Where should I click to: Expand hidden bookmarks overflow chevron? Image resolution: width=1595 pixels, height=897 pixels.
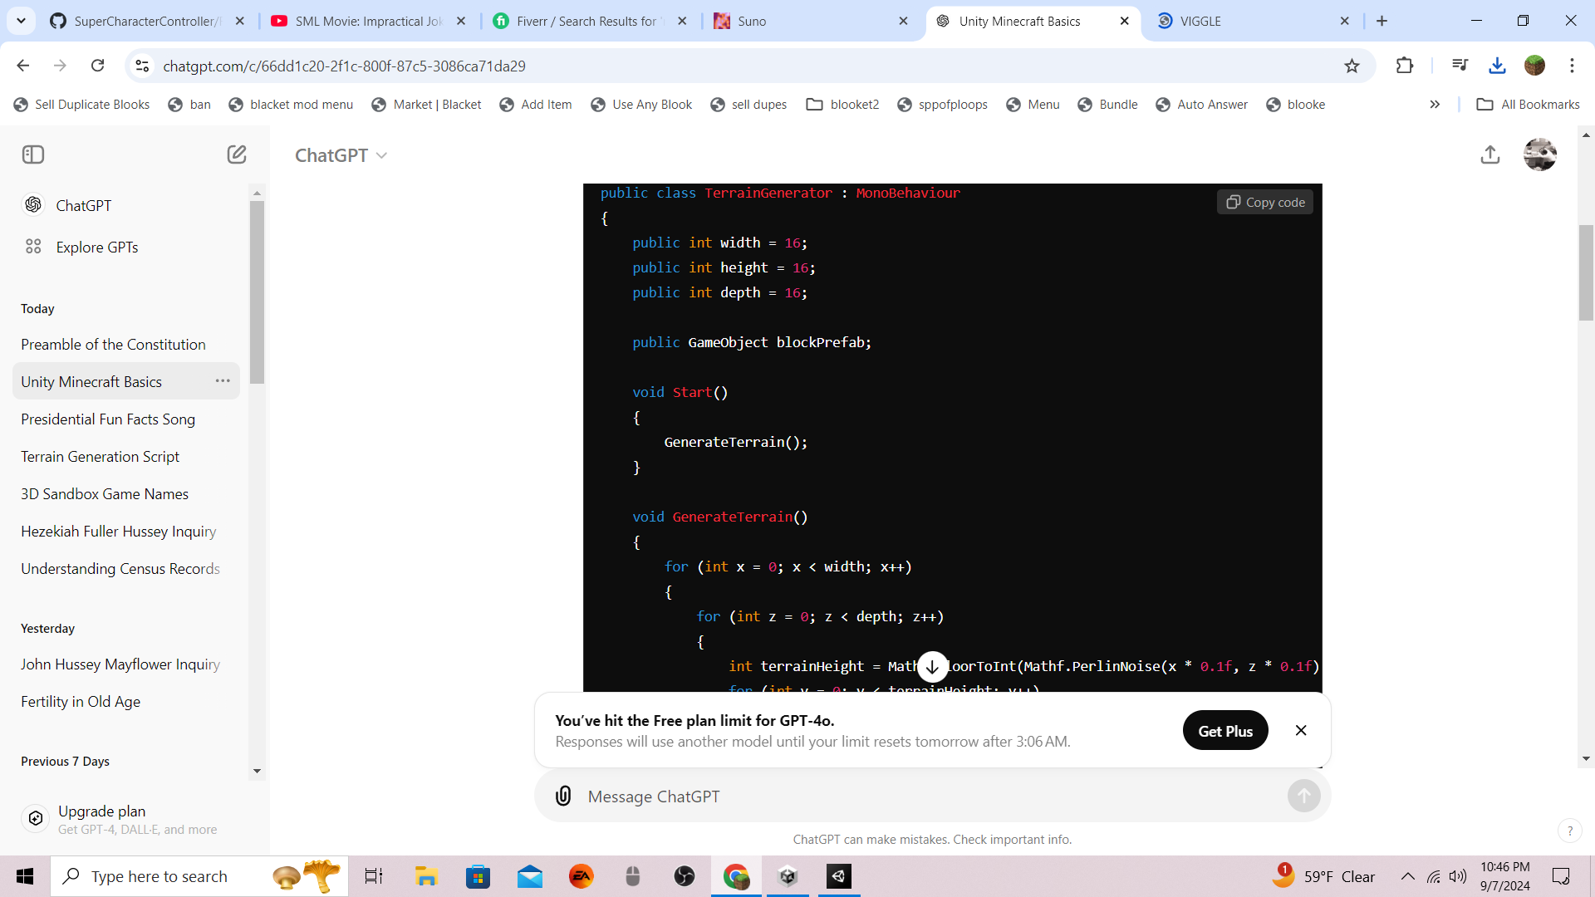click(1435, 105)
